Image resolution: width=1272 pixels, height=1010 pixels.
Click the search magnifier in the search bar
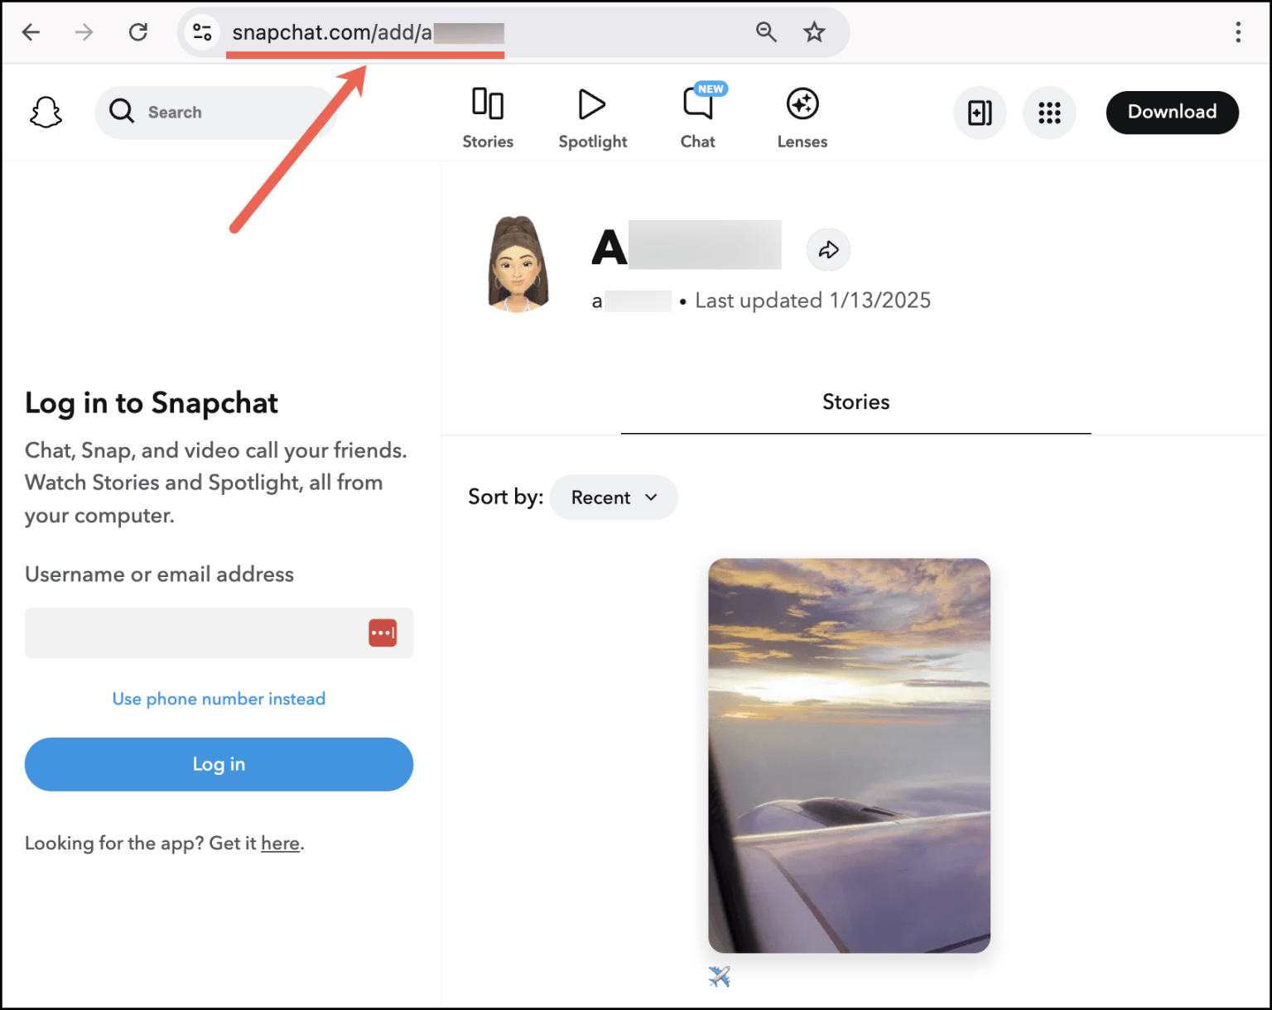point(122,112)
